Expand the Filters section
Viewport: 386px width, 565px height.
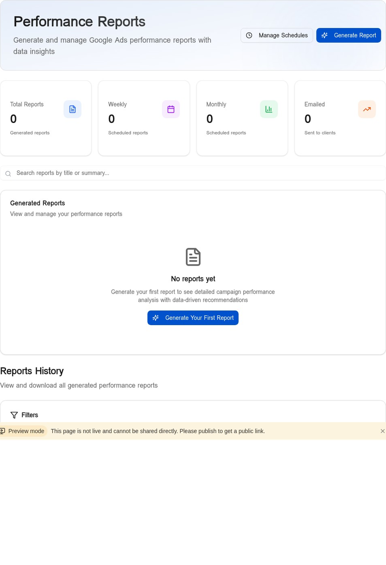24,415
